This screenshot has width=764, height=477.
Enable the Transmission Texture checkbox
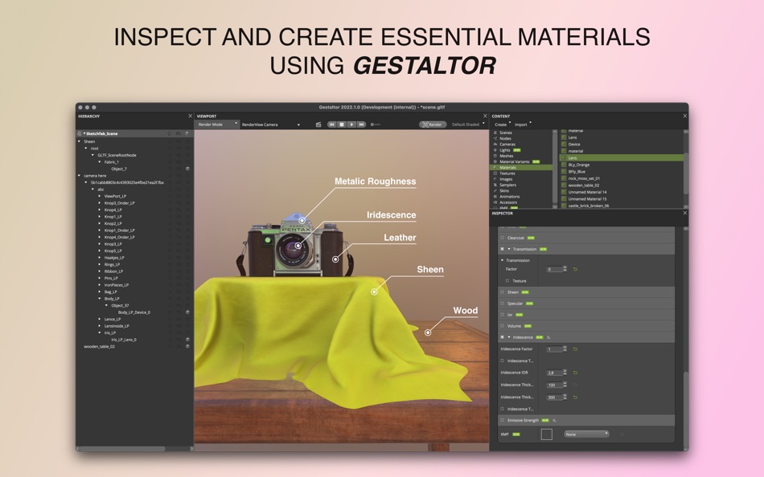pos(507,281)
